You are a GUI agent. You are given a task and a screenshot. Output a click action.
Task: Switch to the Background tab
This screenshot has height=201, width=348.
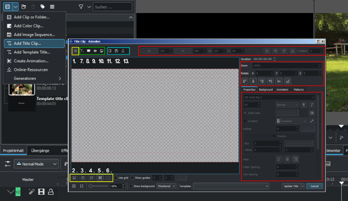[266, 89]
